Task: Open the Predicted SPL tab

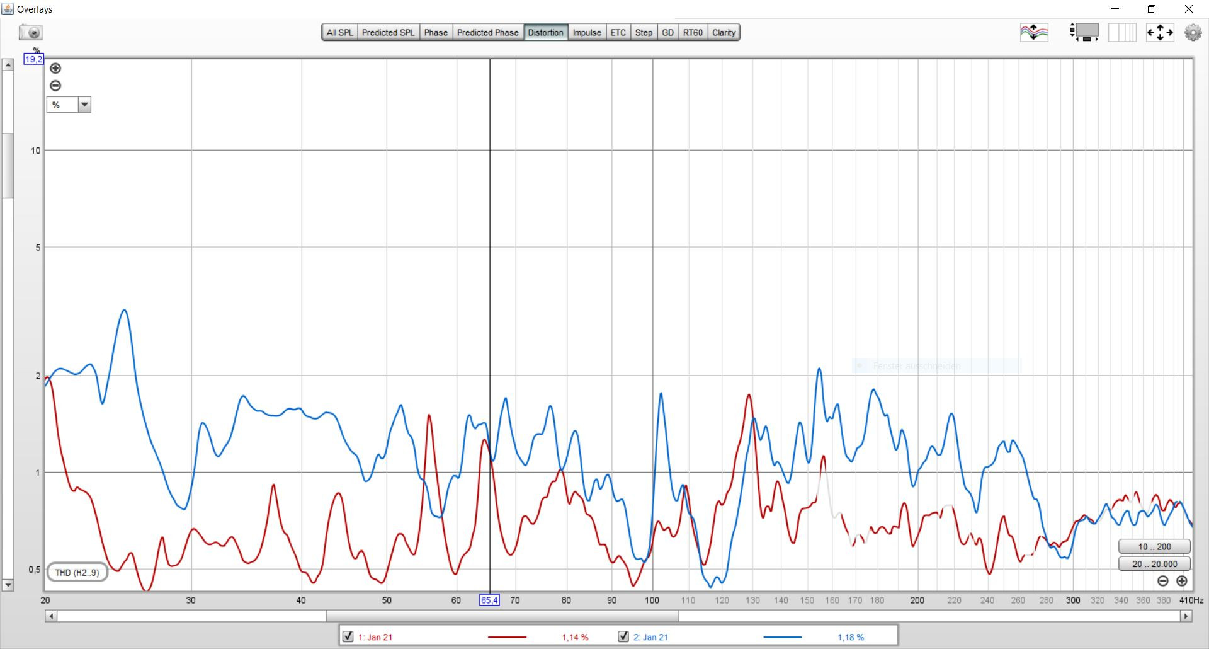Action: 388,32
